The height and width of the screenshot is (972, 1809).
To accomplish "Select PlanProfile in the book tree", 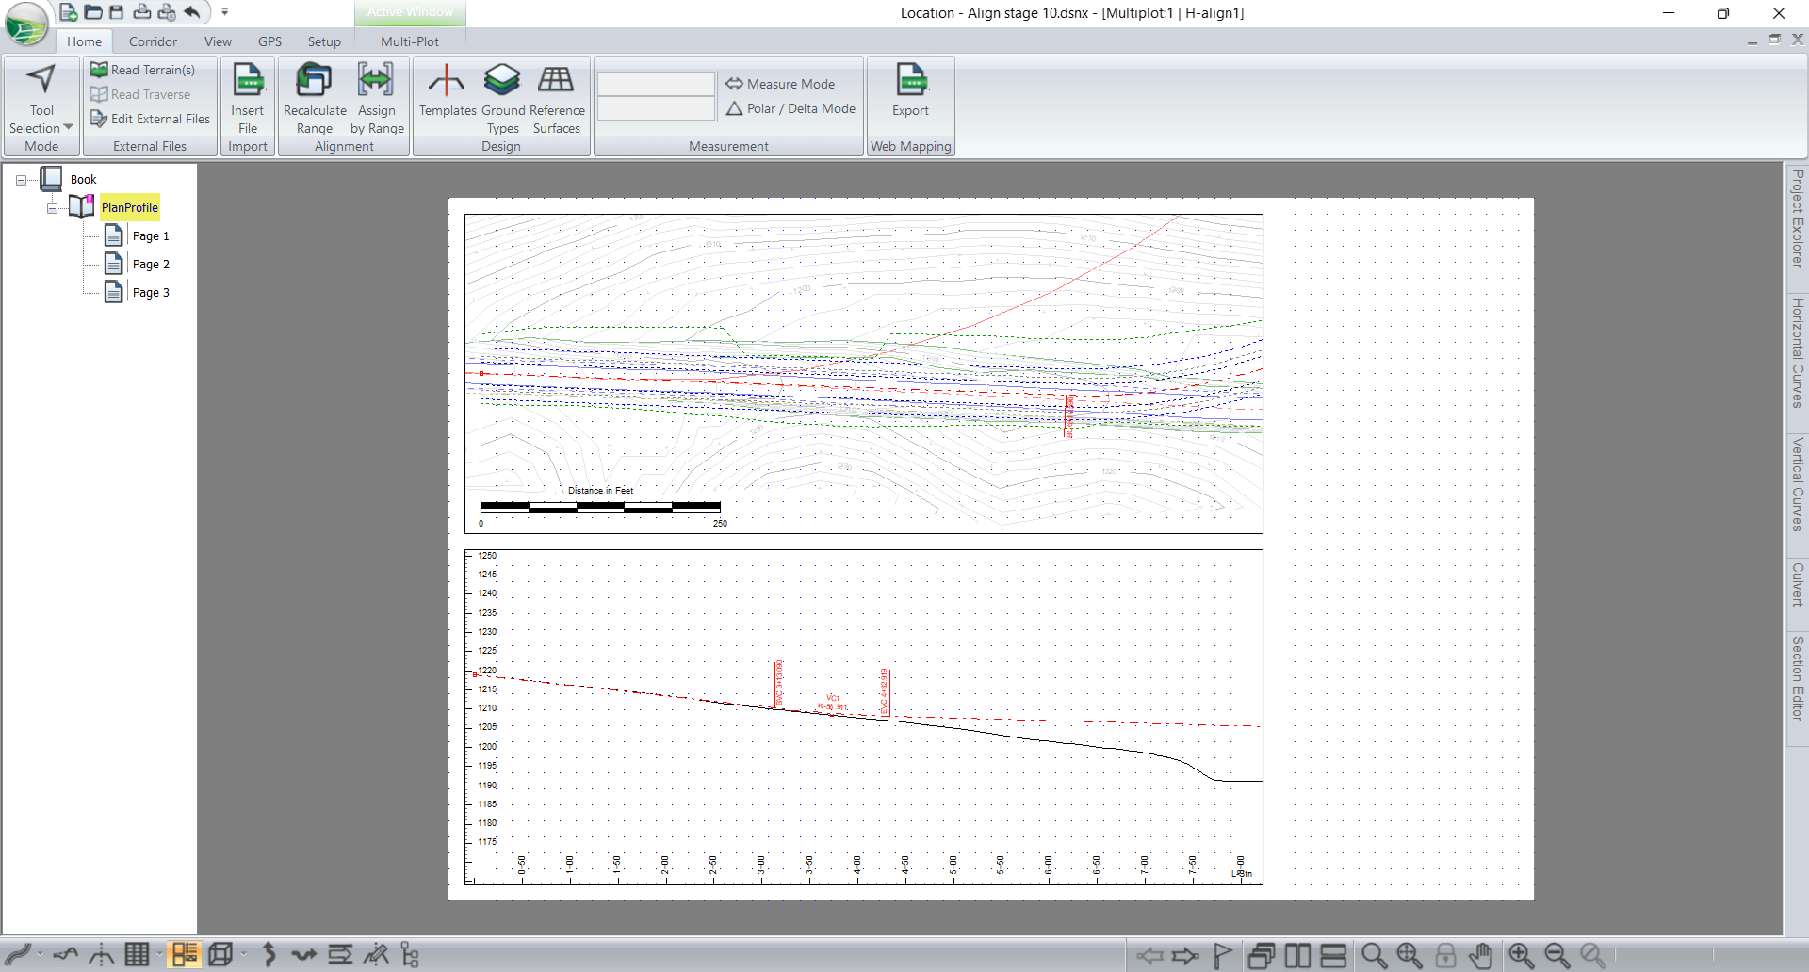I will pos(130,207).
